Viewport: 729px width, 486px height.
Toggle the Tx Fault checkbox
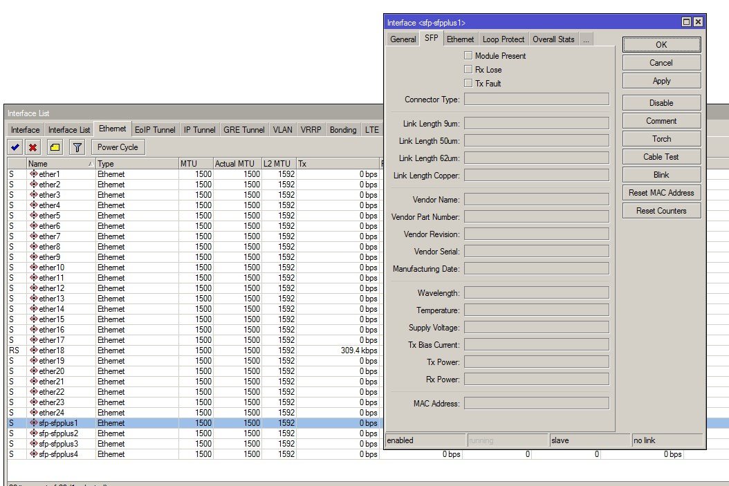coord(468,84)
